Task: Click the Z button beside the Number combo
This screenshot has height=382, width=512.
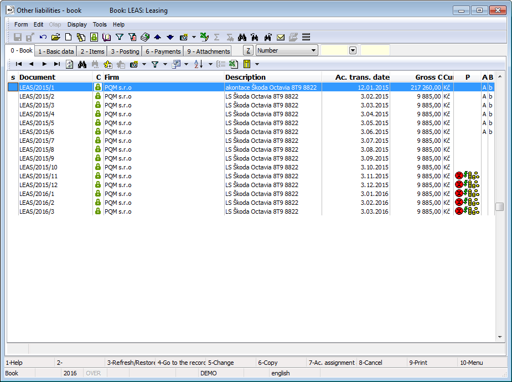Action: [248, 50]
